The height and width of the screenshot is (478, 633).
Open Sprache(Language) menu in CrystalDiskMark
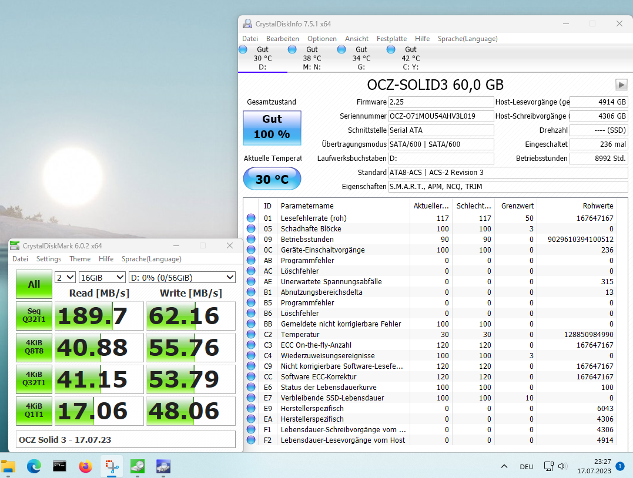[x=152, y=259]
